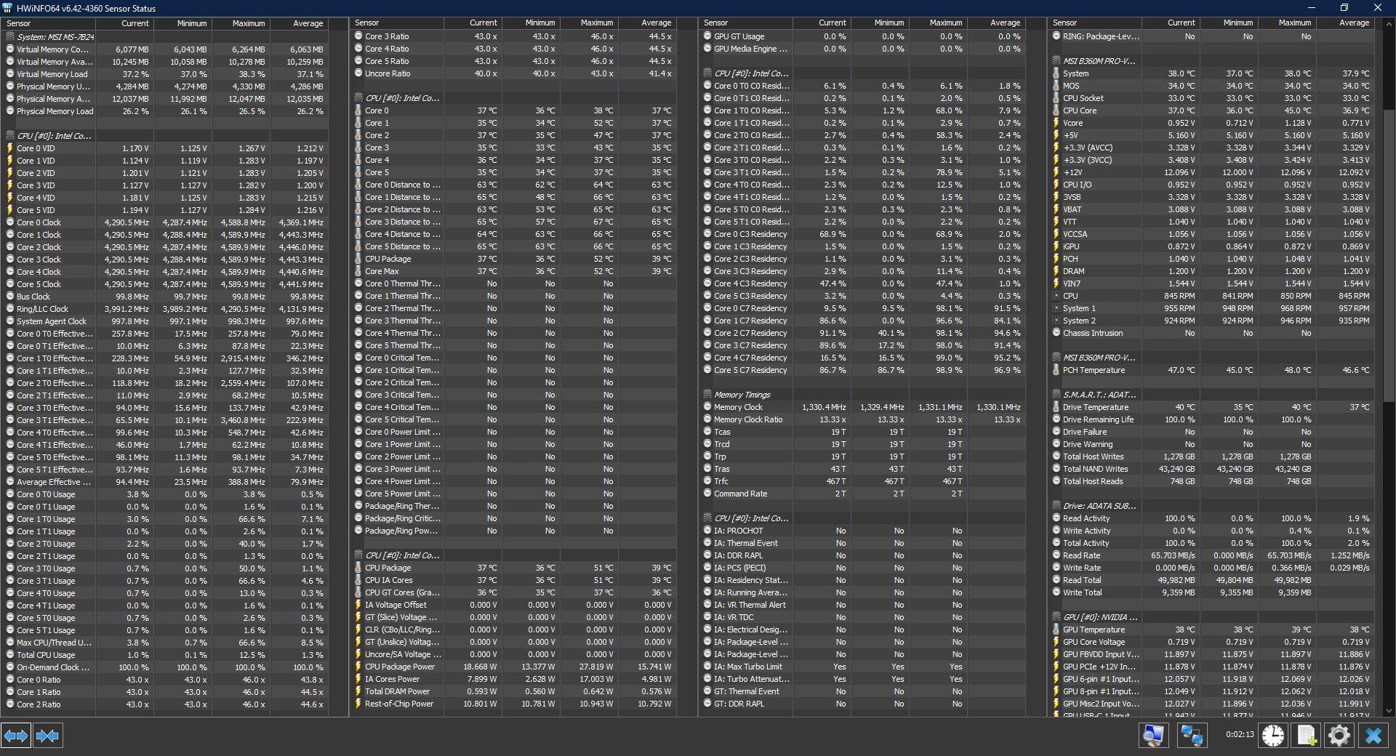
Task: Reset min/max values with the clock icon
Action: pyautogui.click(x=1273, y=736)
